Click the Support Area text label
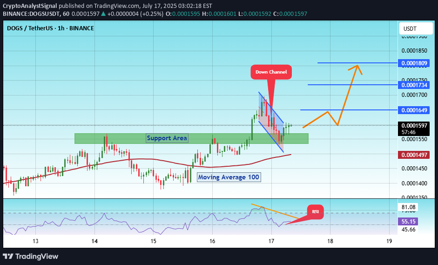Image resolution: width=438 pixels, height=265 pixels. [167, 138]
